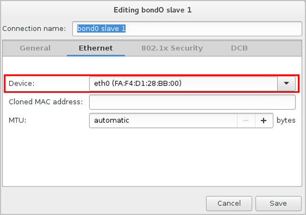Screen dimensions: 306x215
Task: Click the MTU plus increment icon
Action: 264,121
